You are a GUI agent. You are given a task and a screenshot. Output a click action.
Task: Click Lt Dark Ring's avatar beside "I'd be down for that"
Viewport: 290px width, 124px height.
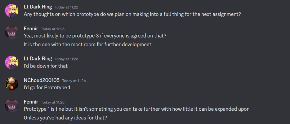point(12,62)
